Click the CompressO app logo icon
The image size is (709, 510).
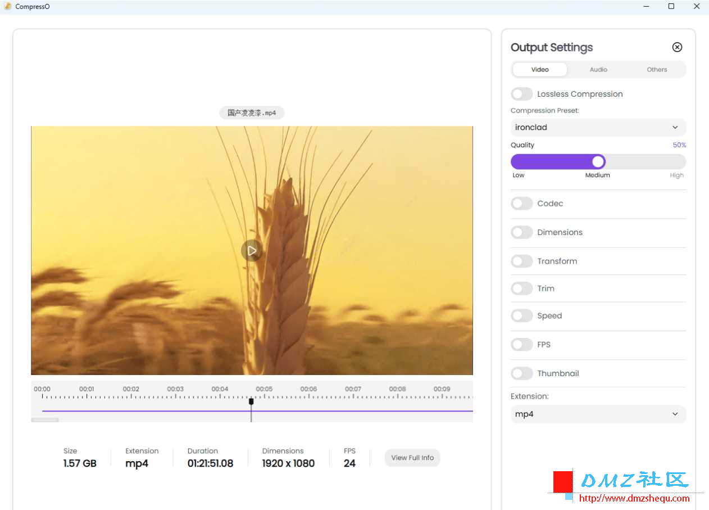tap(8, 6)
